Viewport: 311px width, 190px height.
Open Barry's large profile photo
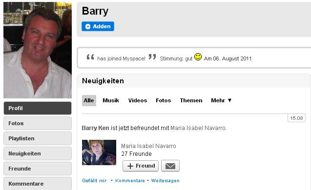pos(38,50)
